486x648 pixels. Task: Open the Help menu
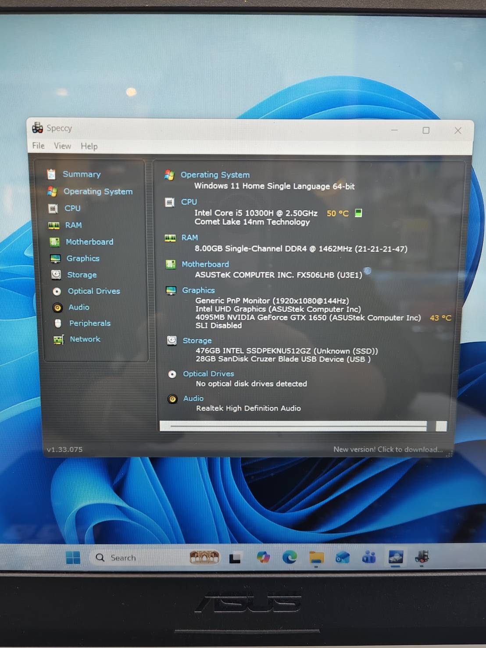tap(89, 147)
